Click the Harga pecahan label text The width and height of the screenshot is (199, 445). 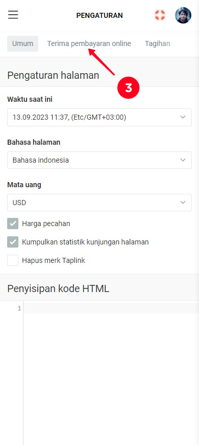(x=46, y=224)
